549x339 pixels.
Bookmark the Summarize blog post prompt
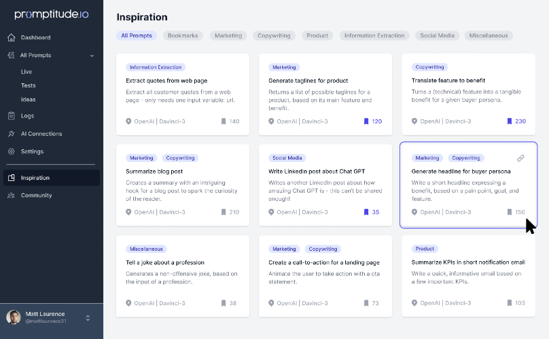pos(224,212)
